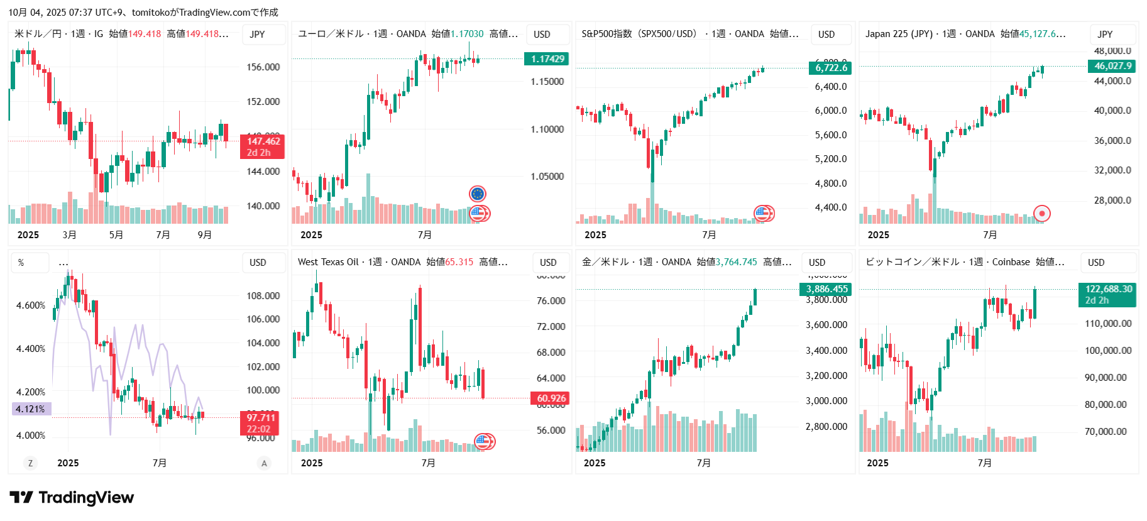Click the green 3,886.455 gold price marker
Image resolution: width=1147 pixels, height=521 pixels.
pos(826,289)
